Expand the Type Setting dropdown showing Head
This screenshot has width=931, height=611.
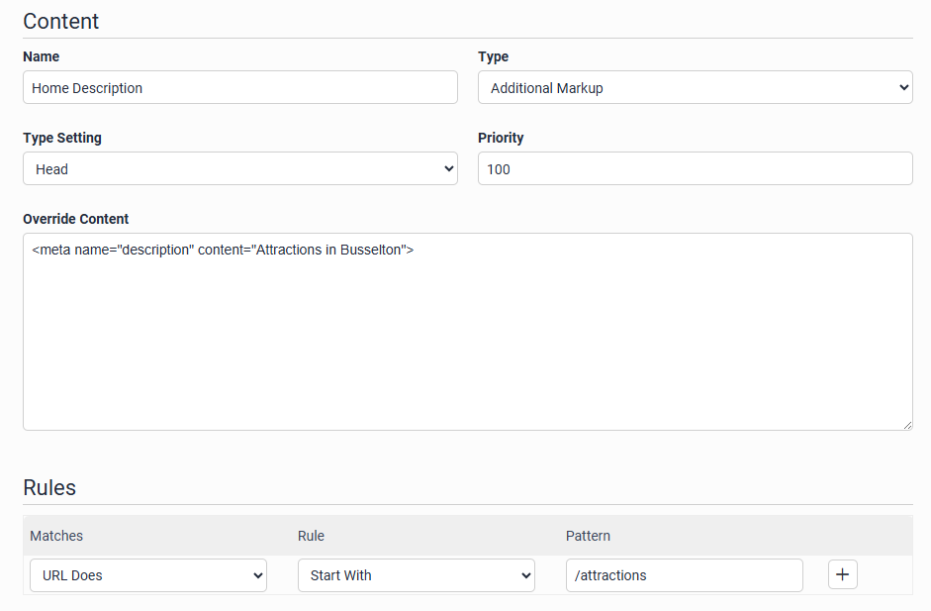click(x=239, y=169)
